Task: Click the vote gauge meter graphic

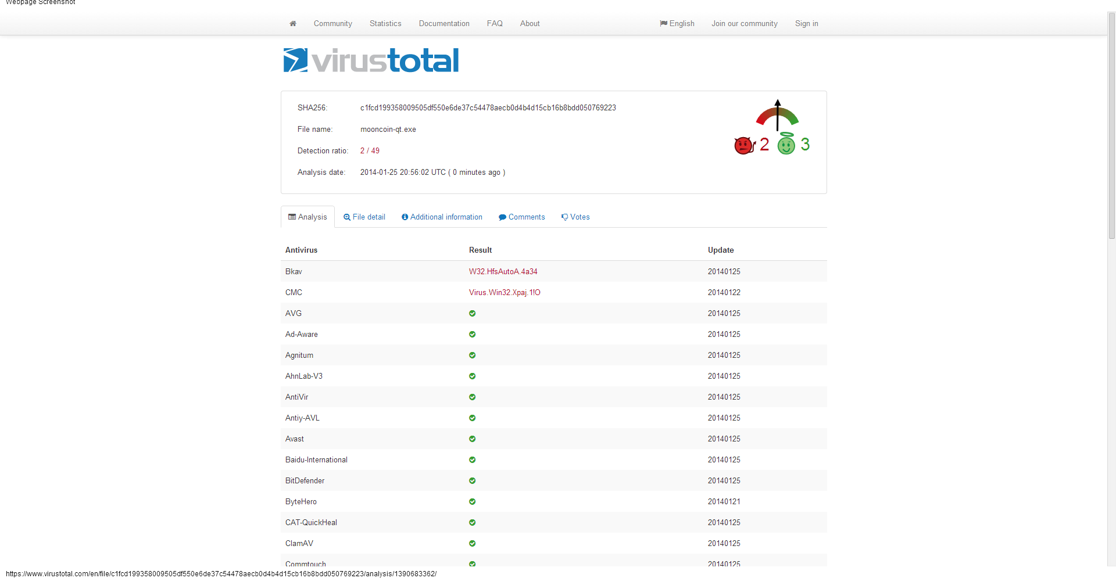Action: pyautogui.click(x=777, y=115)
